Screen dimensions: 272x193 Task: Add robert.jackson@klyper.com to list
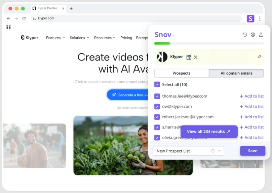251,117
